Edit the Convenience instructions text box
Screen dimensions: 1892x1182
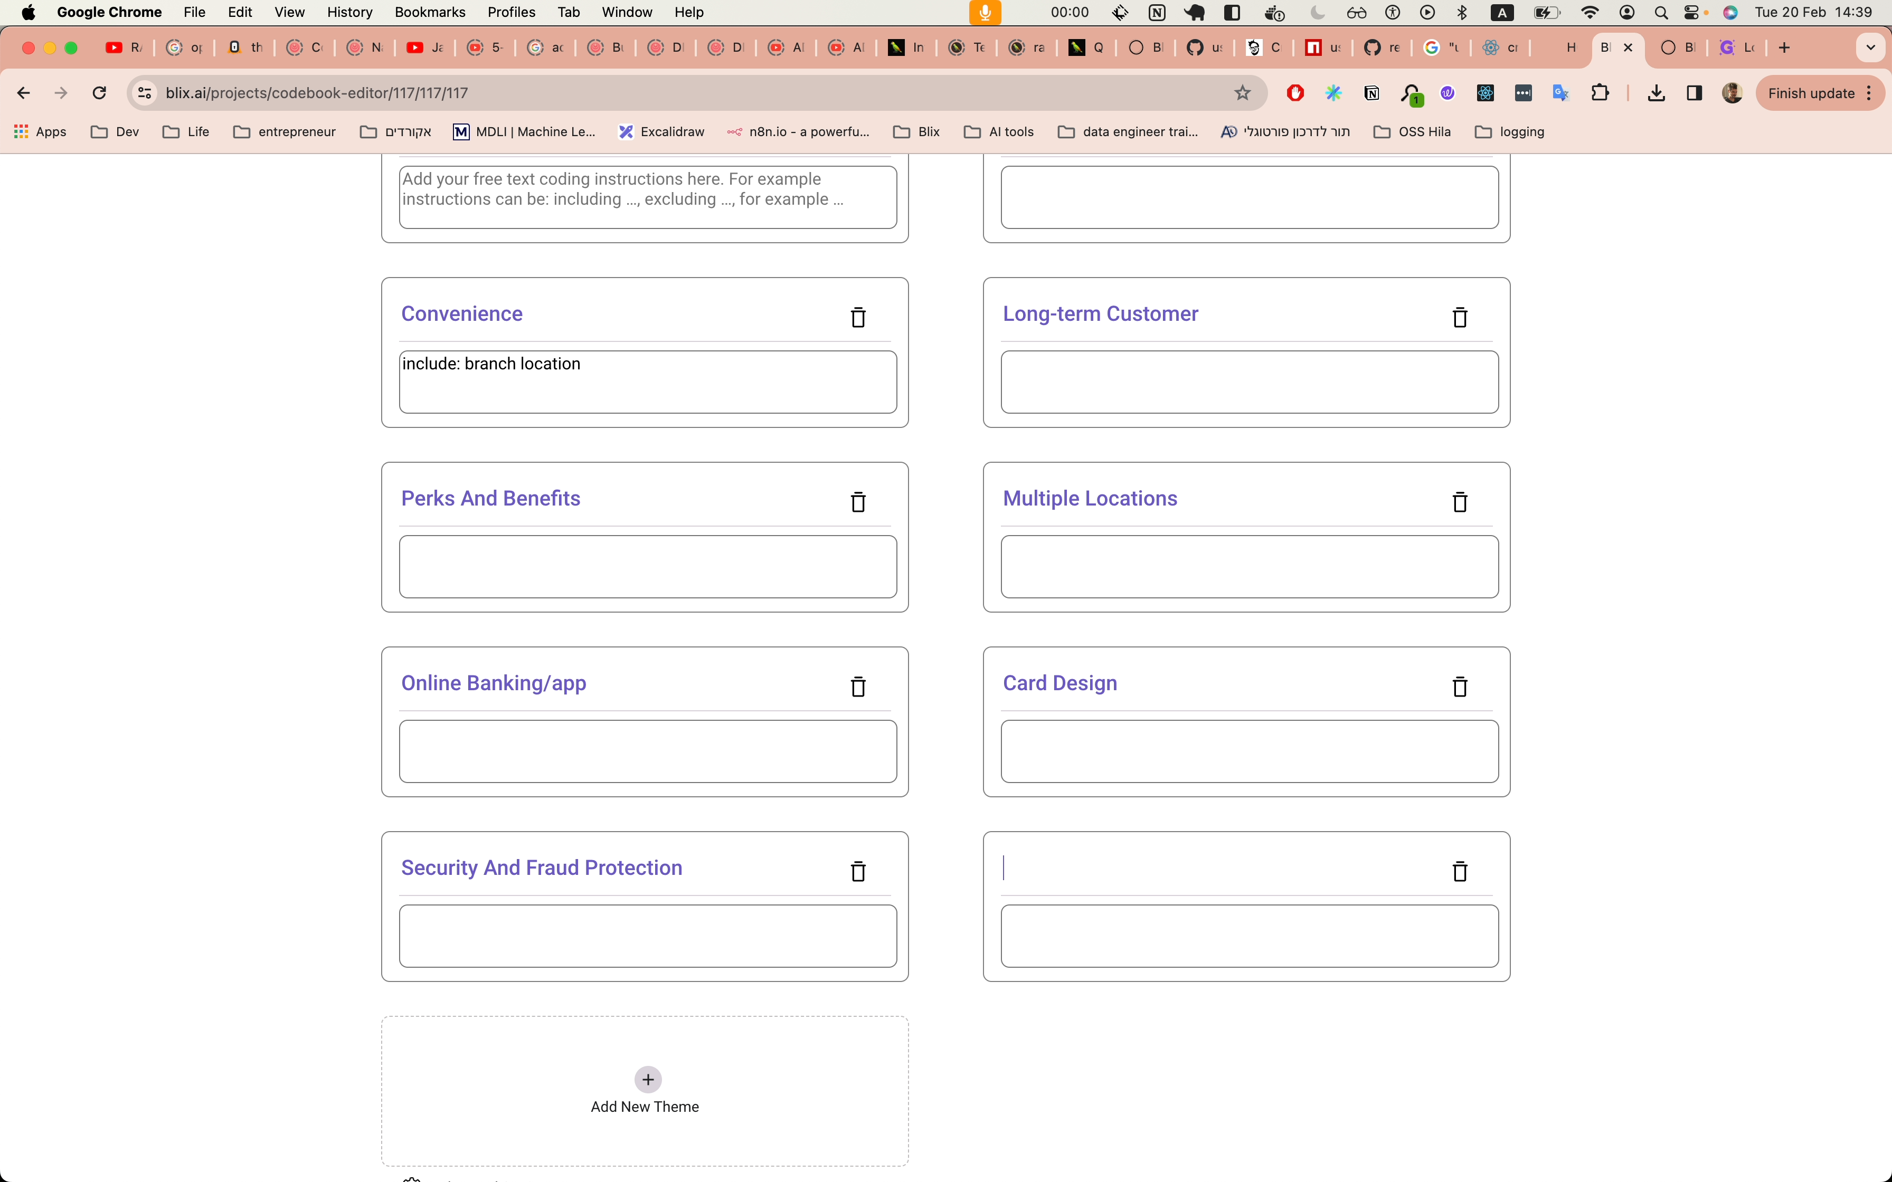click(x=647, y=382)
